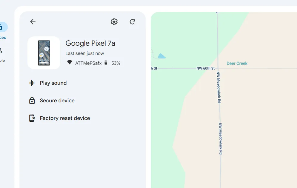The image size is (297, 188).
Task: Click the ATTMePSafx network name
Action: click(x=88, y=63)
